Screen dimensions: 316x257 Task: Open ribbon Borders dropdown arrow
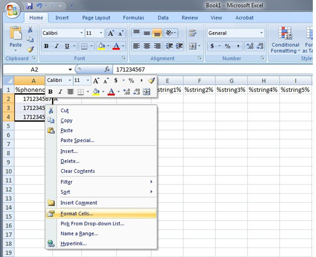[92, 46]
